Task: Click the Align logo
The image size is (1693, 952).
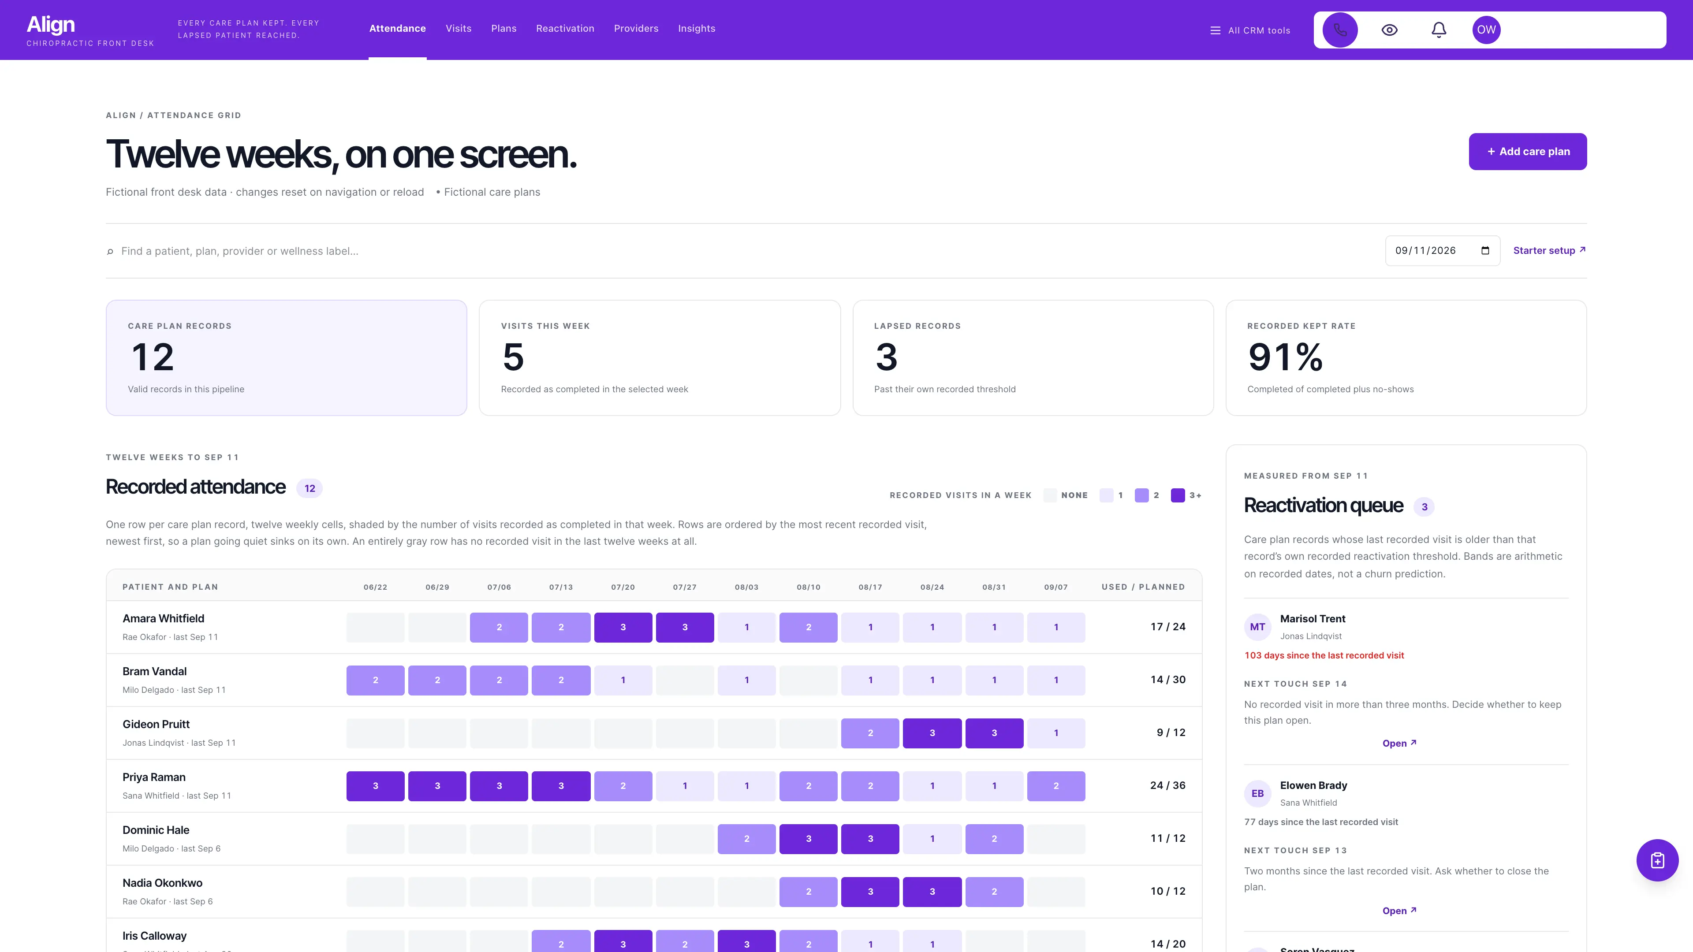Action: (x=51, y=24)
